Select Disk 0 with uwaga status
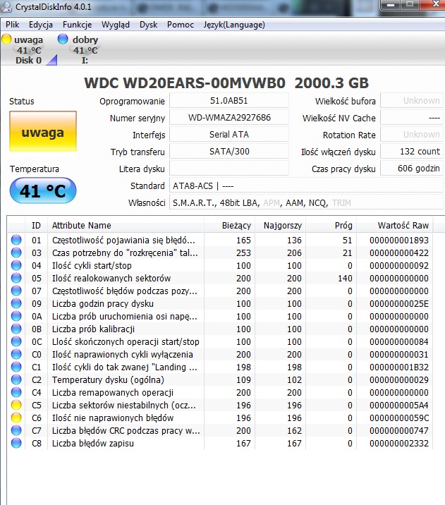 coord(28,49)
